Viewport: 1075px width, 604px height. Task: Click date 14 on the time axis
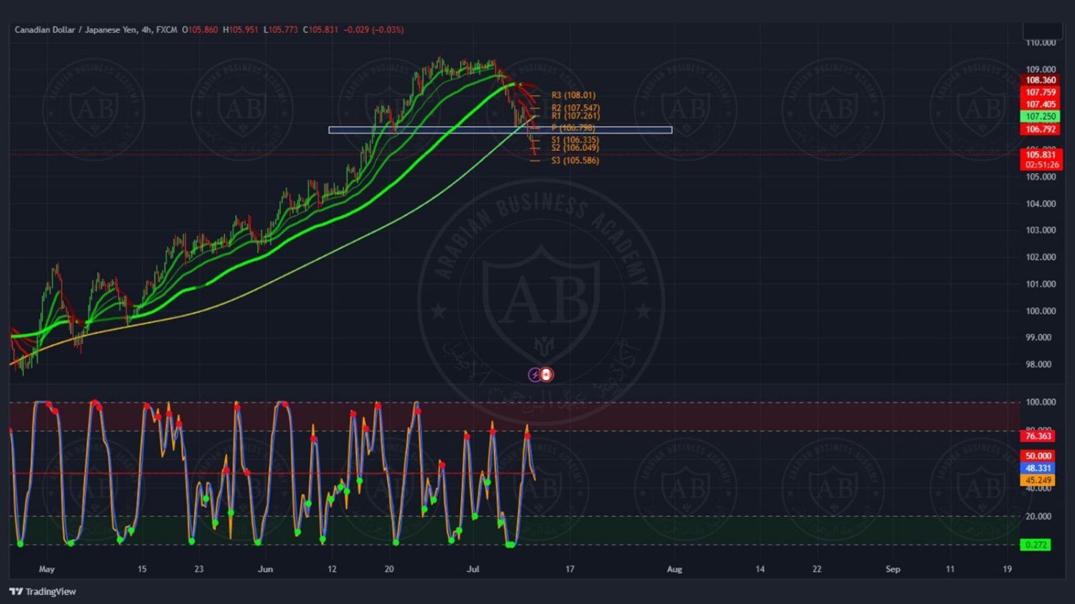[760, 570]
